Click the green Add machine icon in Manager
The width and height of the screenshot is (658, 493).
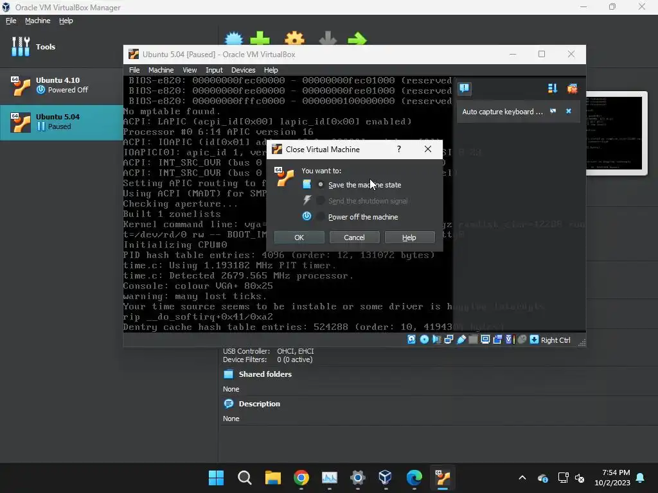(x=260, y=39)
